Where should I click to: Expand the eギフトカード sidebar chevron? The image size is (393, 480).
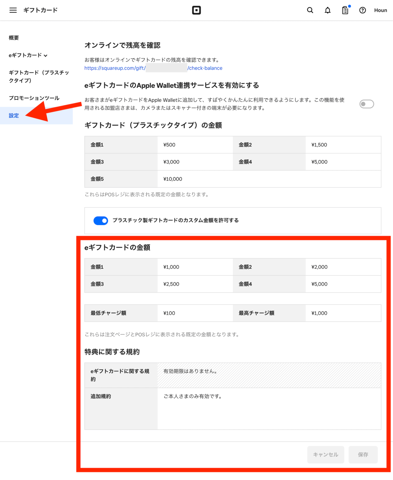click(x=46, y=55)
